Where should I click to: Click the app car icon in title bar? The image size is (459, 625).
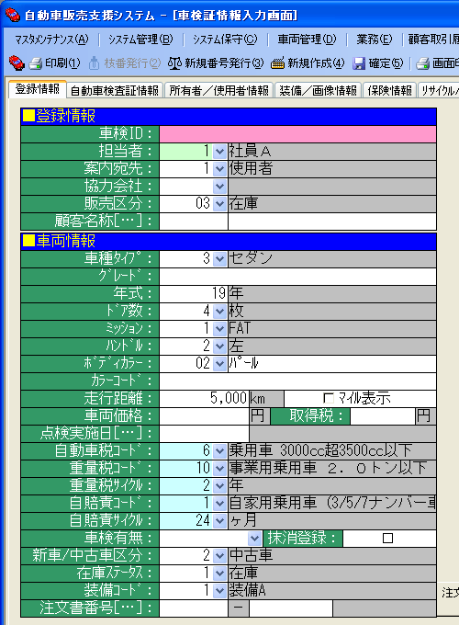13,15
